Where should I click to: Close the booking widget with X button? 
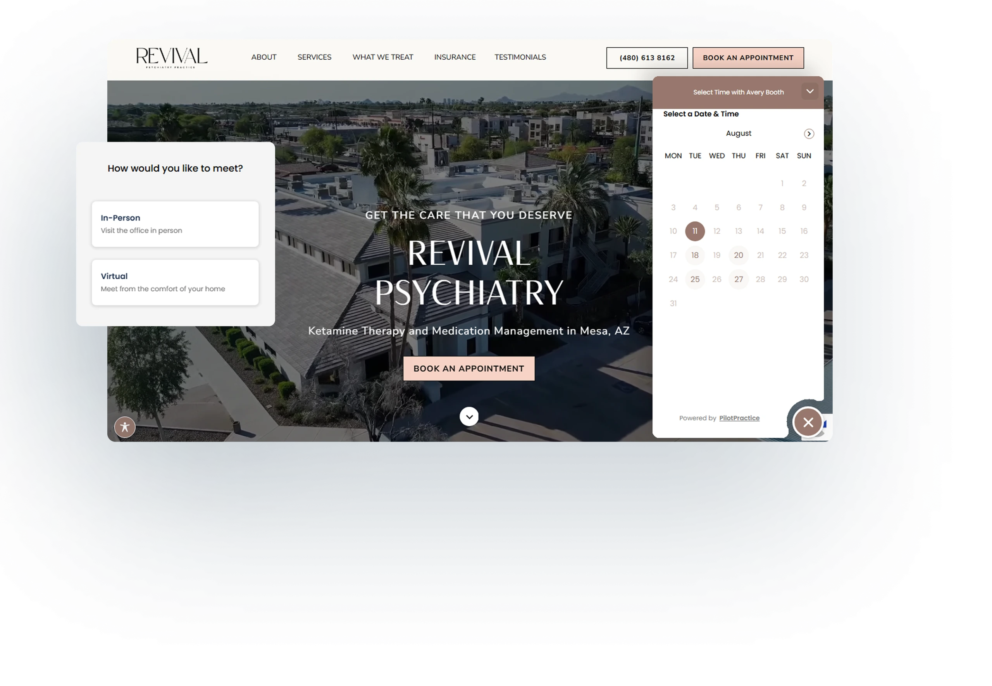point(808,422)
